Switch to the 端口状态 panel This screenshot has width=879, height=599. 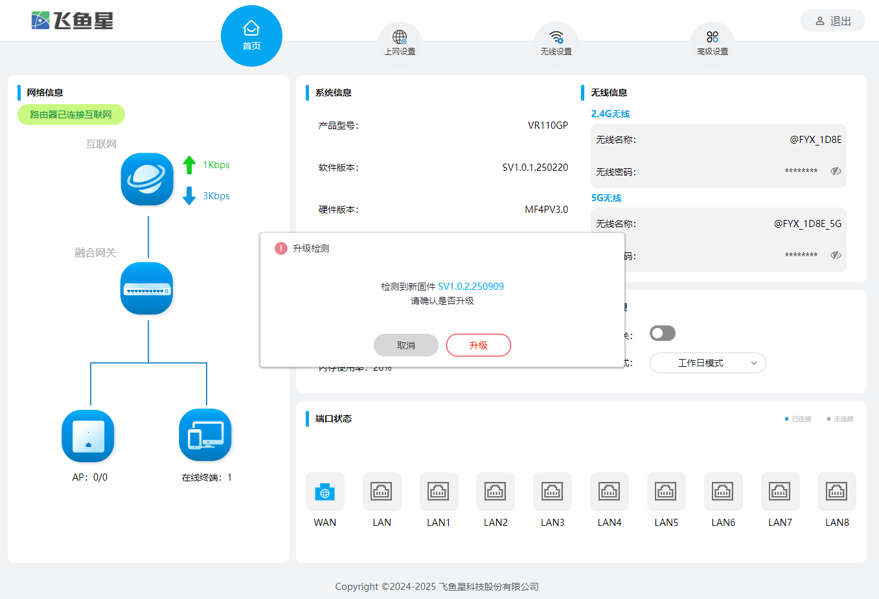coord(332,419)
